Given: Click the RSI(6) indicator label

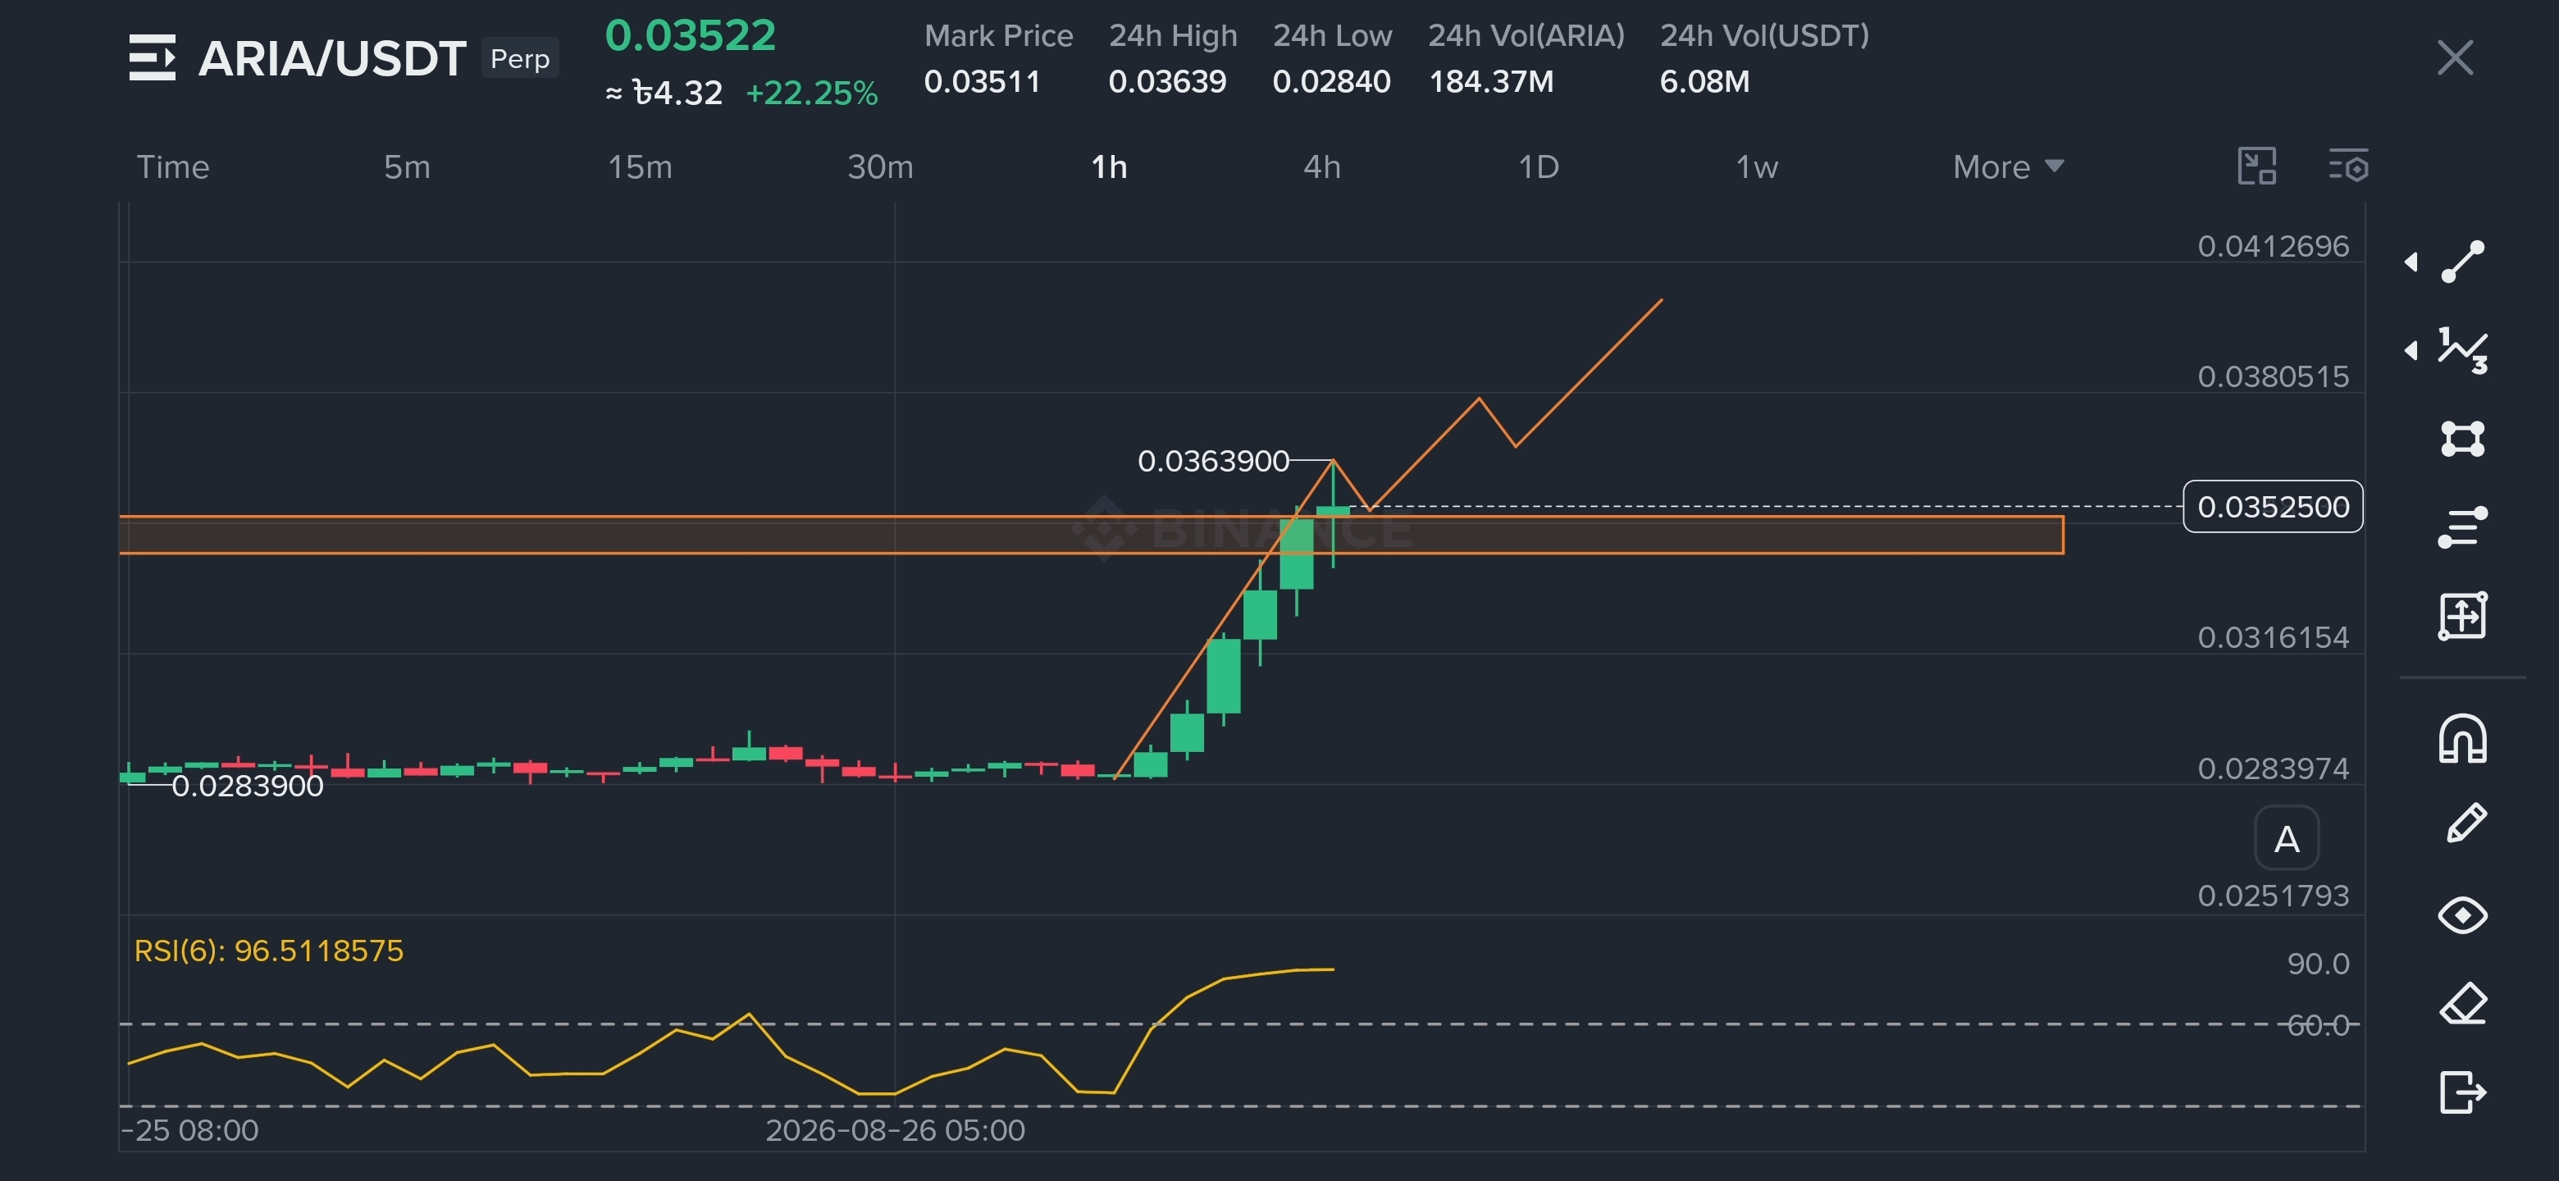Looking at the screenshot, I should pos(268,951).
